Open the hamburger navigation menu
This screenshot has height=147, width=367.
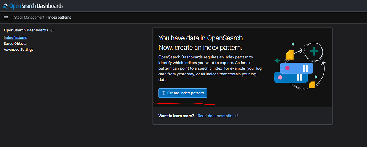coord(6,18)
